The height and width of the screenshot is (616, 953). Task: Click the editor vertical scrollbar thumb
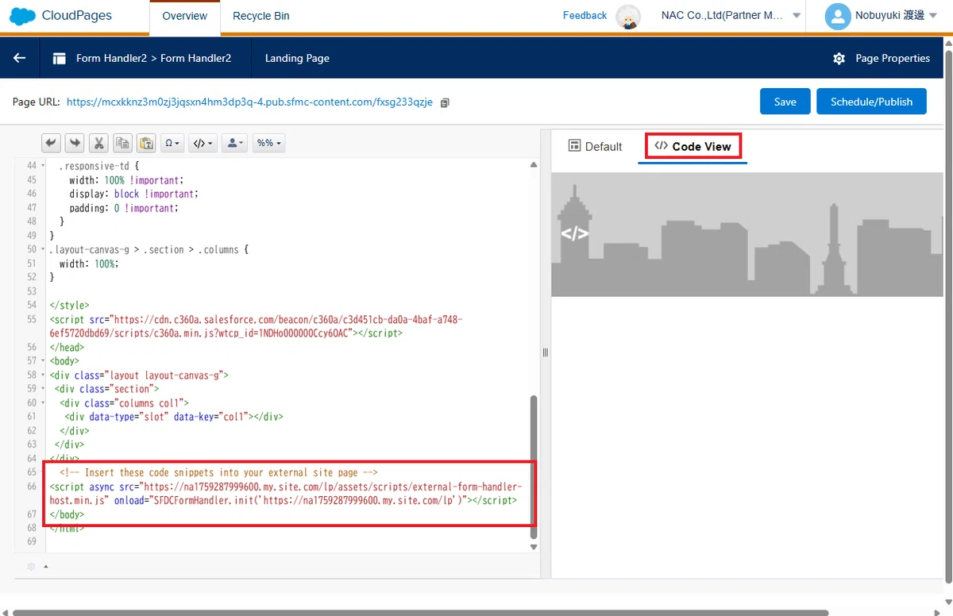point(534,465)
